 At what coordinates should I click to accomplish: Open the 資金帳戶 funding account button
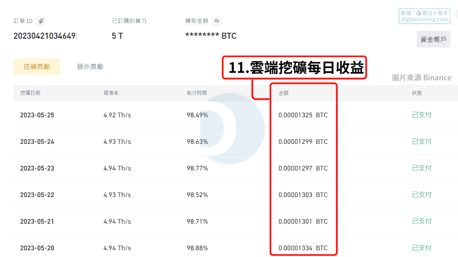tap(433, 39)
